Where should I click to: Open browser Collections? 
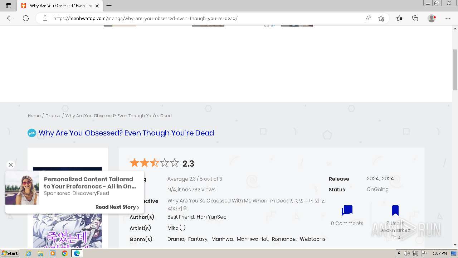coord(415,18)
